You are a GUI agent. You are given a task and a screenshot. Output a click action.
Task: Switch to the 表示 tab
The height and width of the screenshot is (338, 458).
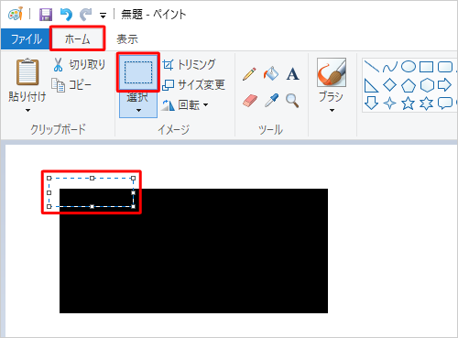coord(127,39)
